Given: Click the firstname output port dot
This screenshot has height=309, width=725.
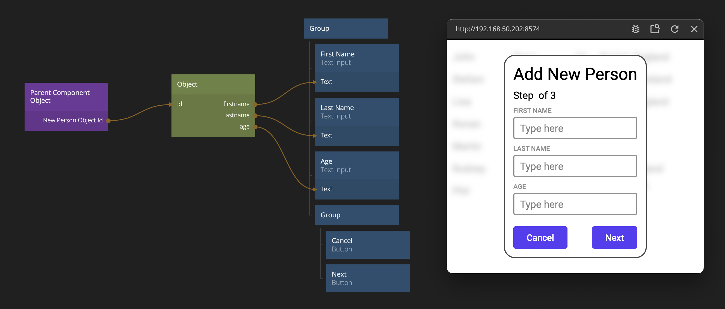Looking at the screenshot, I should 255,104.
